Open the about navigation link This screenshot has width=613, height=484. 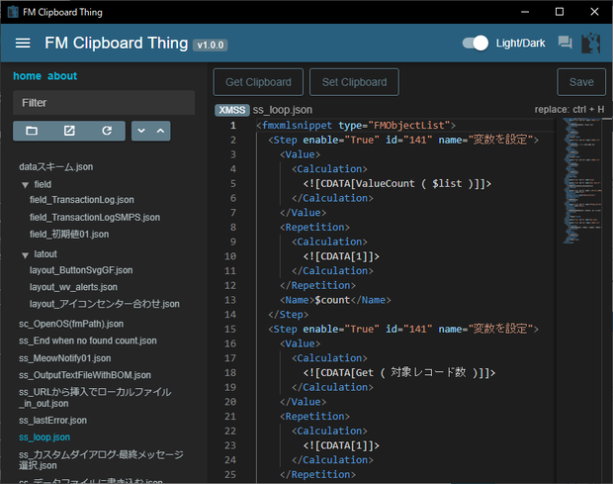tap(62, 76)
